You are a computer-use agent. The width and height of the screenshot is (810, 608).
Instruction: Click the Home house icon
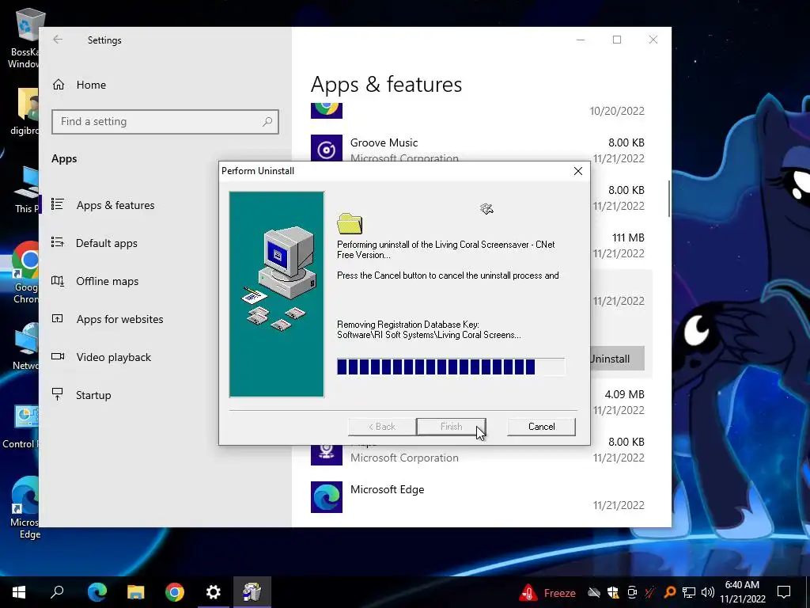59,84
